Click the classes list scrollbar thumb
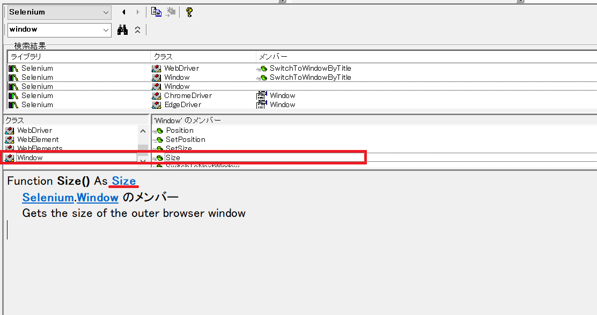Viewport: 597px width, 315px height. (143, 150)
